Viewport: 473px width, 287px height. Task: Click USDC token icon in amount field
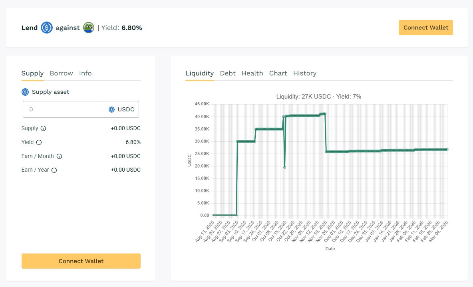pyautogui.click(x=111, y=109)
